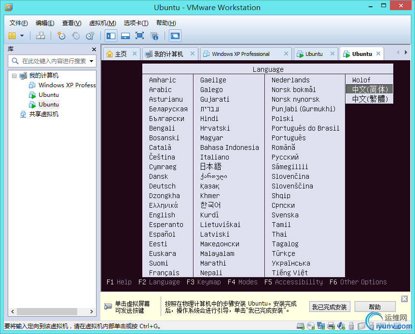415x334 pixels.
Task: Open the snapshot manager
Action: pyautogui.click(x=90, y=36)
